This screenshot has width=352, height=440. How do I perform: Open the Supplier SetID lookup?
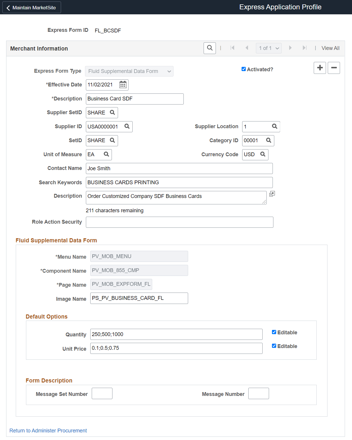[x=113, y=112]
